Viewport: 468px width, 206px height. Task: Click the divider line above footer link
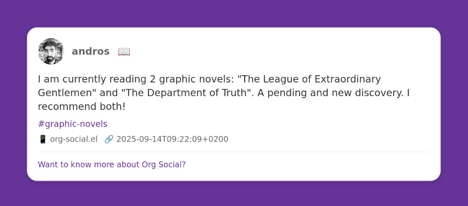pyautogui.click(x=234, y=152)
